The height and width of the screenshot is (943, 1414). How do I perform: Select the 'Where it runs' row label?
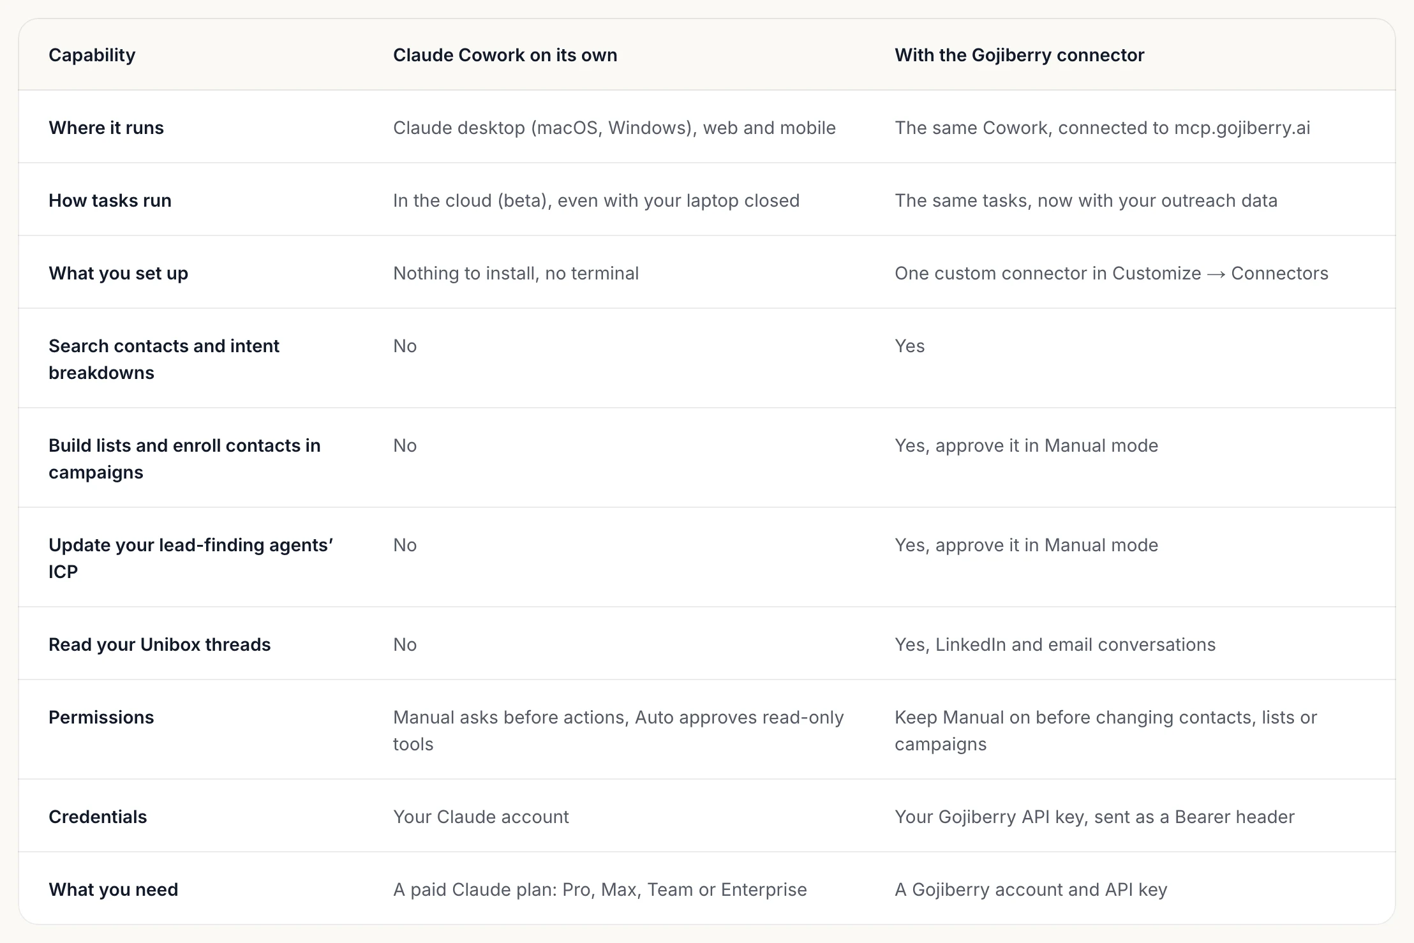(106, 128)
